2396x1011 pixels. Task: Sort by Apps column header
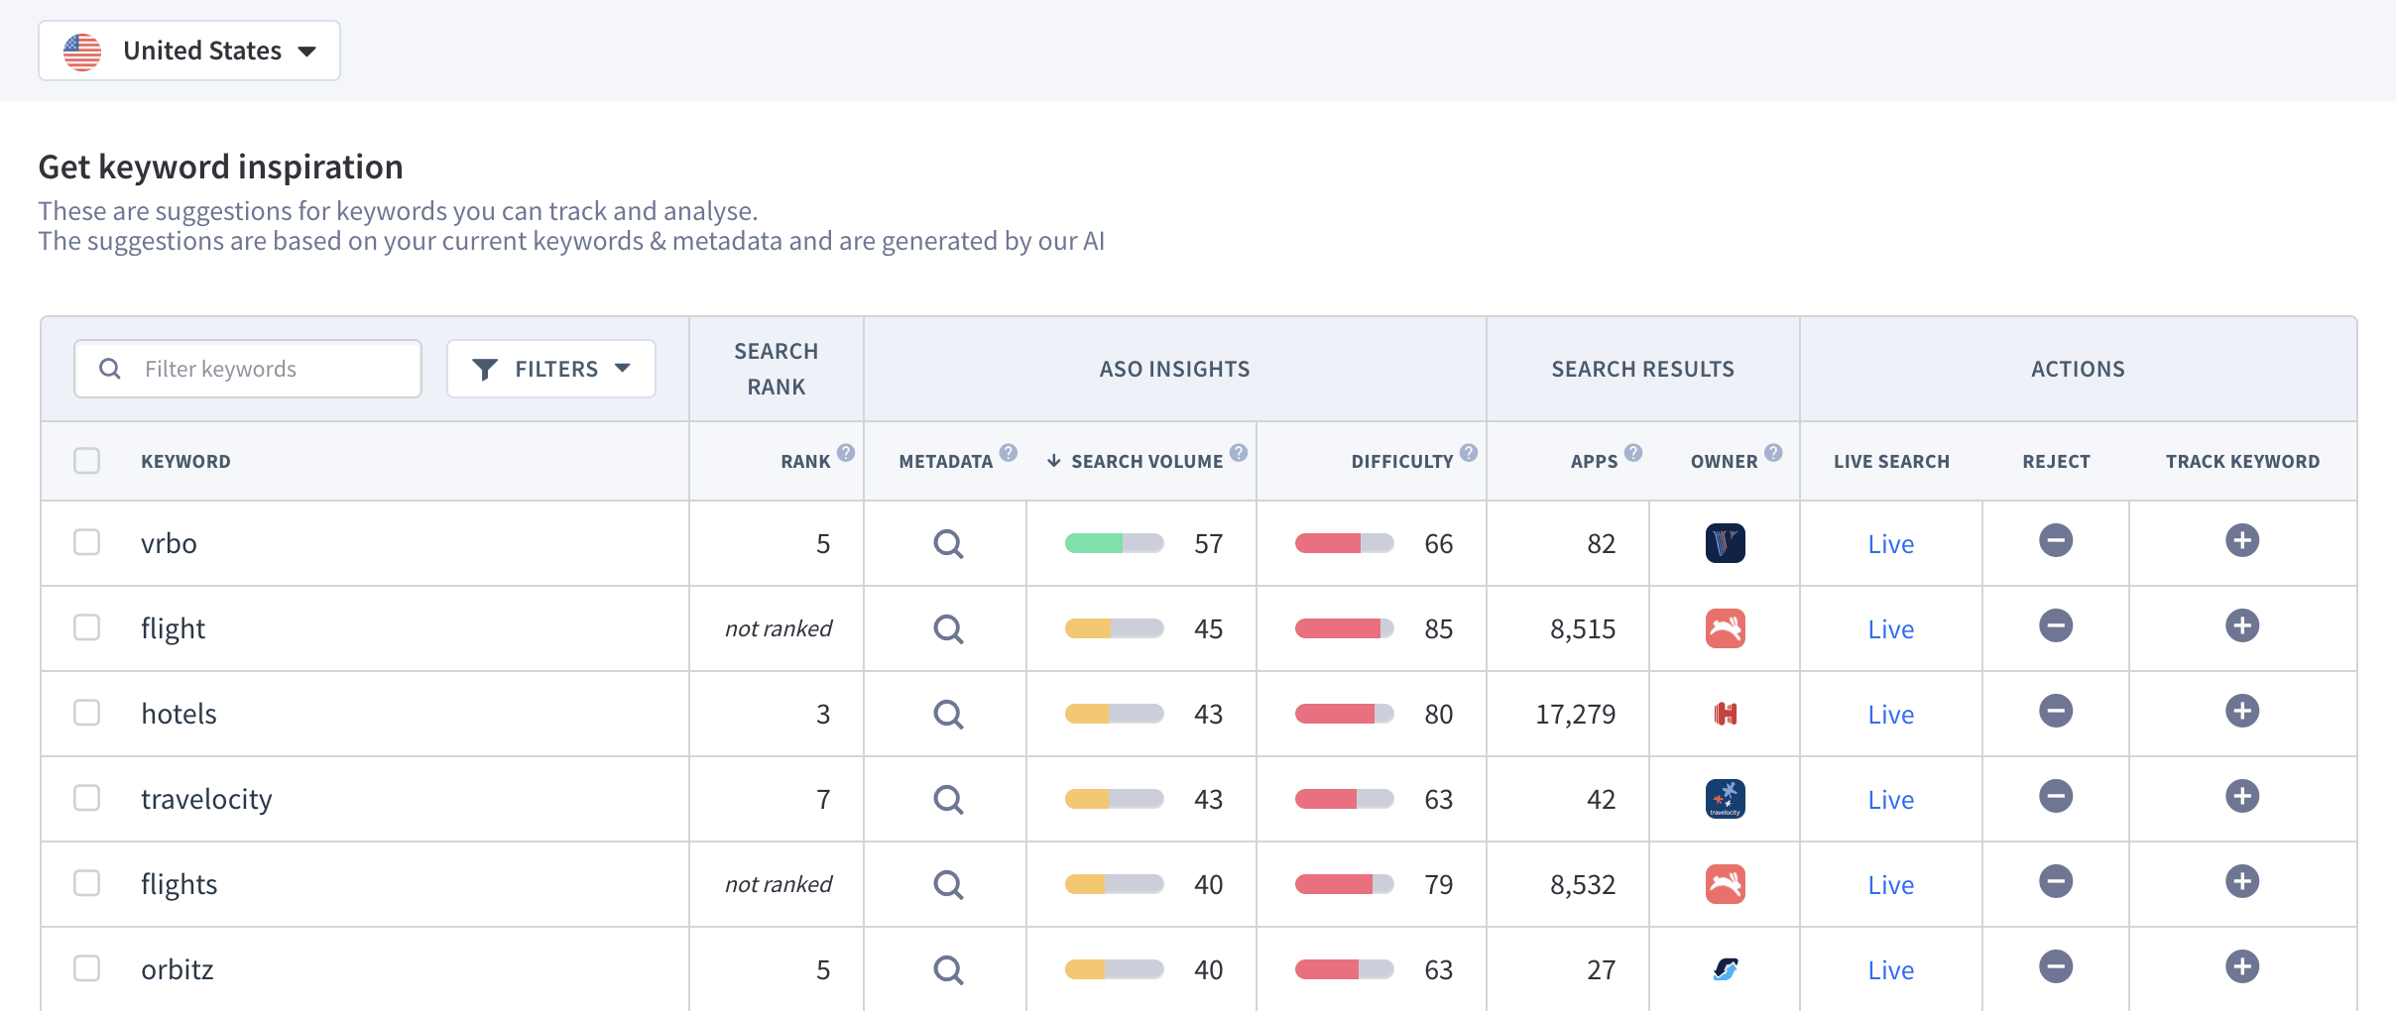point(1594,462)
